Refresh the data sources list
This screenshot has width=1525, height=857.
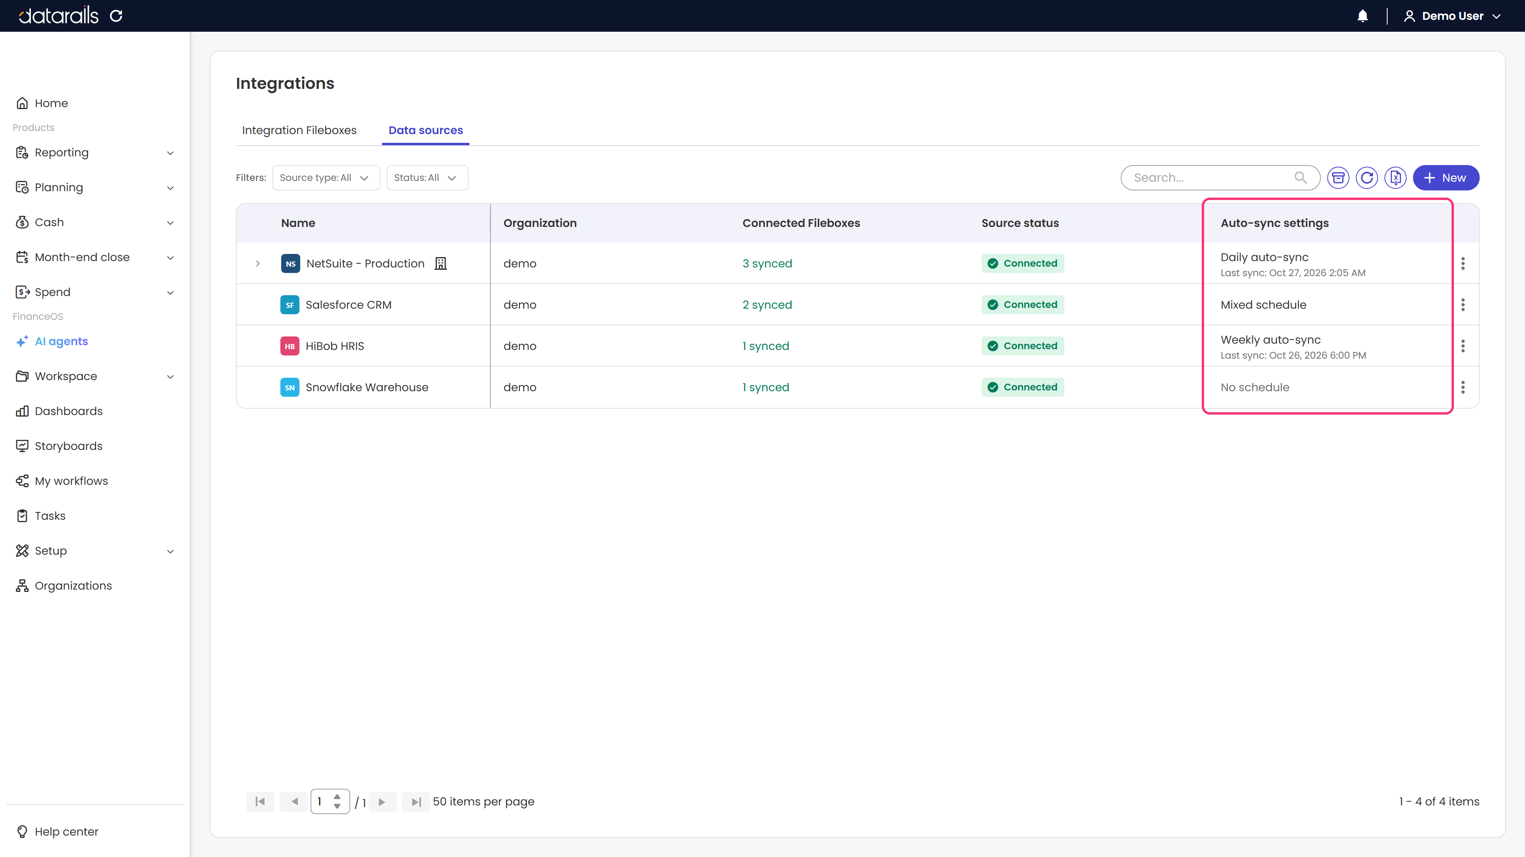[1366, 177]
